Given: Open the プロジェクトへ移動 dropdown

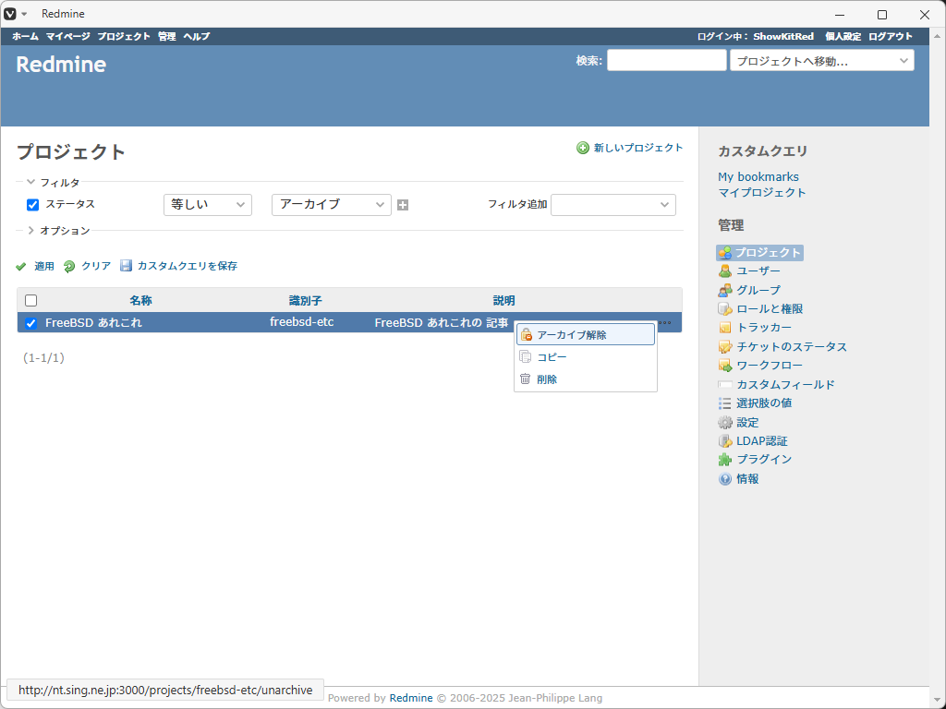Looking at the screenshot, I should point(821,60).
